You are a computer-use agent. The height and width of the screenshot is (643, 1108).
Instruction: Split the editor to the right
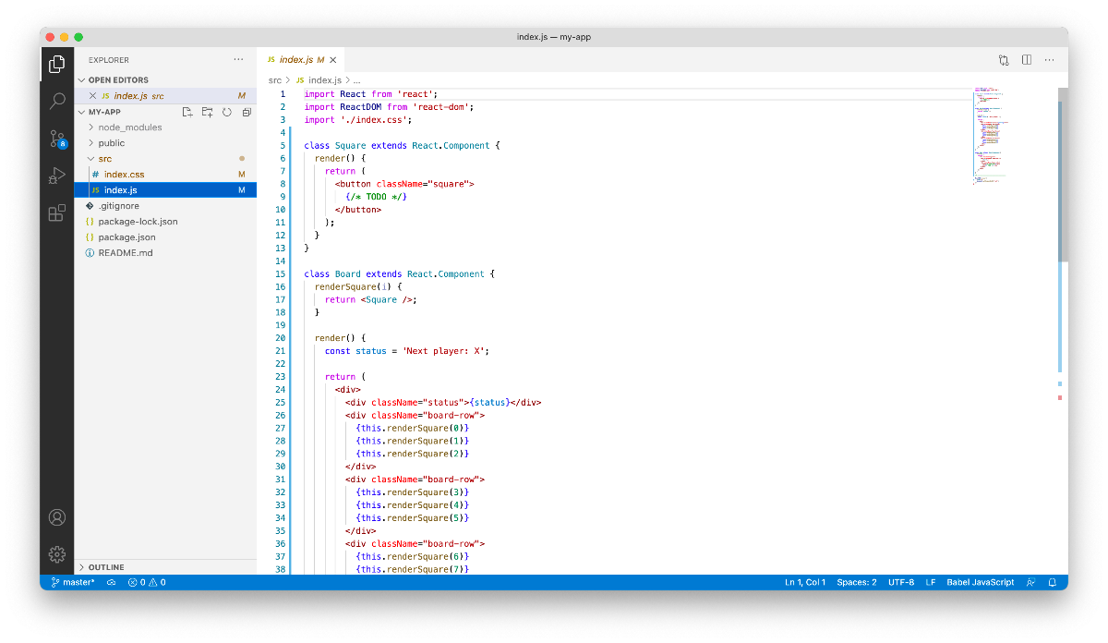coord(1027,60)
